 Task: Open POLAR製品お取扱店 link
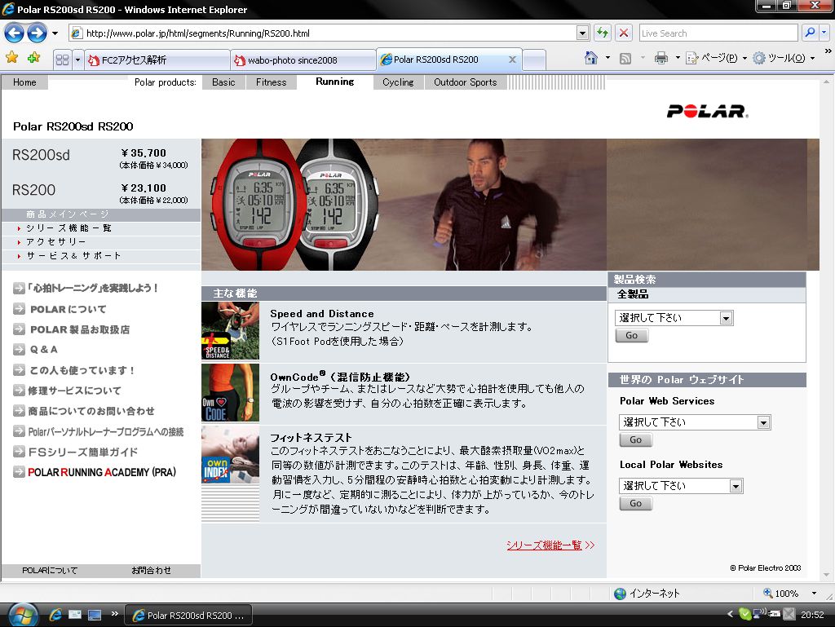click(72, 329)
